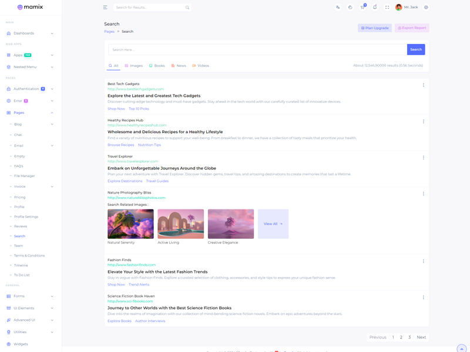Follow the Top 10 Picks link
The width and height of the screenshot is (470, 352).
pos(139,109)
